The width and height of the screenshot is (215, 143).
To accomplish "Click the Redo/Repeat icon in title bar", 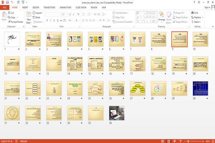I will point(18,3).
